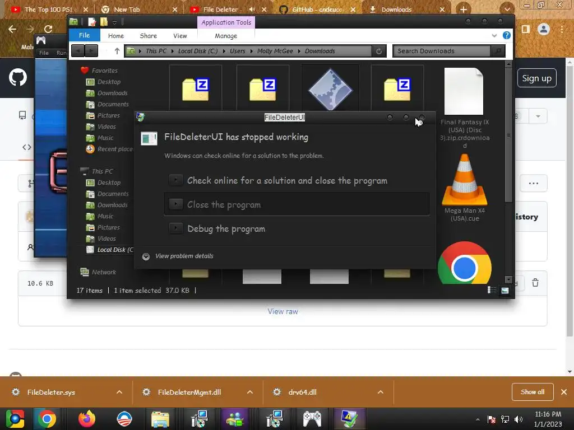The height and width of the screenshot is (430, 574).
Task: Open Firefox from the taskbar
Action: coord(87,419)
